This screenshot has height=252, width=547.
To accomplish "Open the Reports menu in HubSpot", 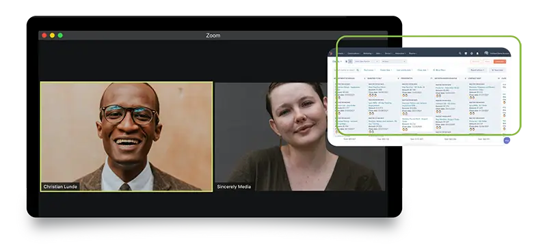I will 413,53.
